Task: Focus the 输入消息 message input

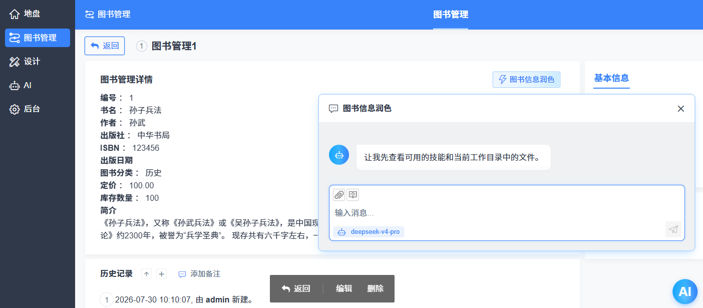Action: 507,213
